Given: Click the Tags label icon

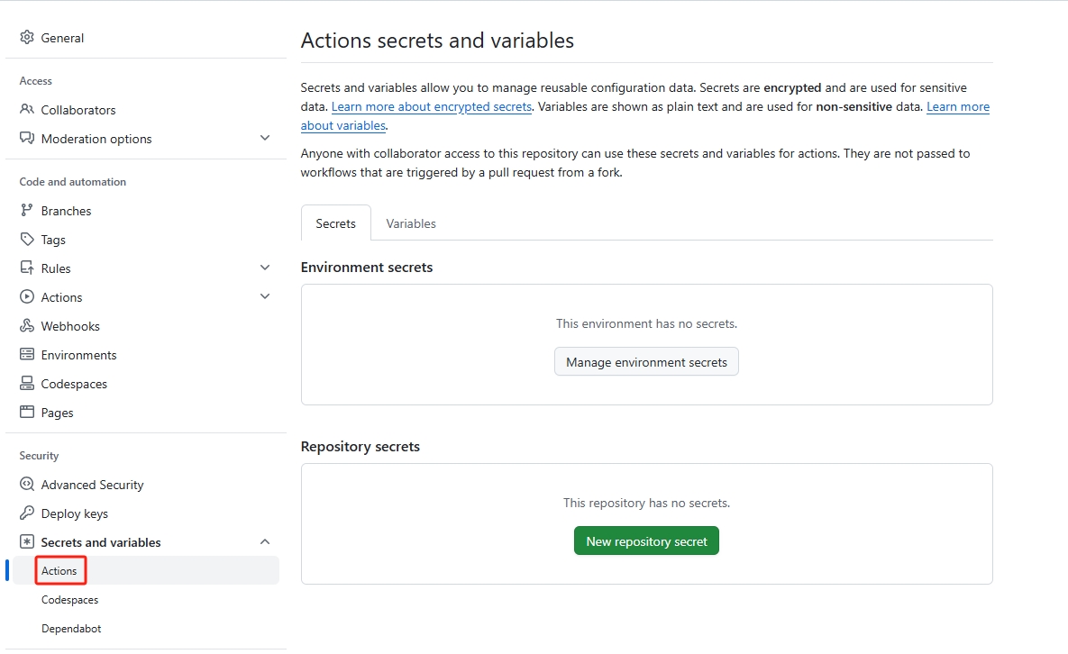Looking at the screenshot, I should [x=27, y=240].
